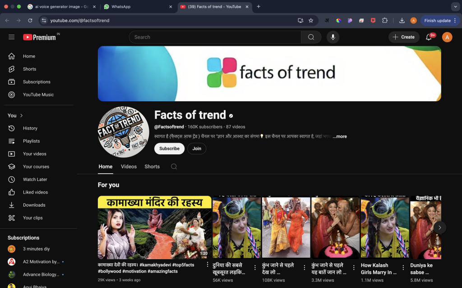The width and height of the screenshot is (462, 288).
Task: Close the WhatsApp browser tab
Action: tap(171, 6)
